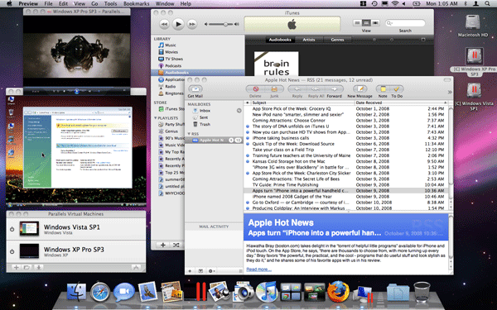The width and height of the screenshot is (497, 310).
Task: Select Audiobooks in iTunes sidebar
Action: (x=198, y=73)
